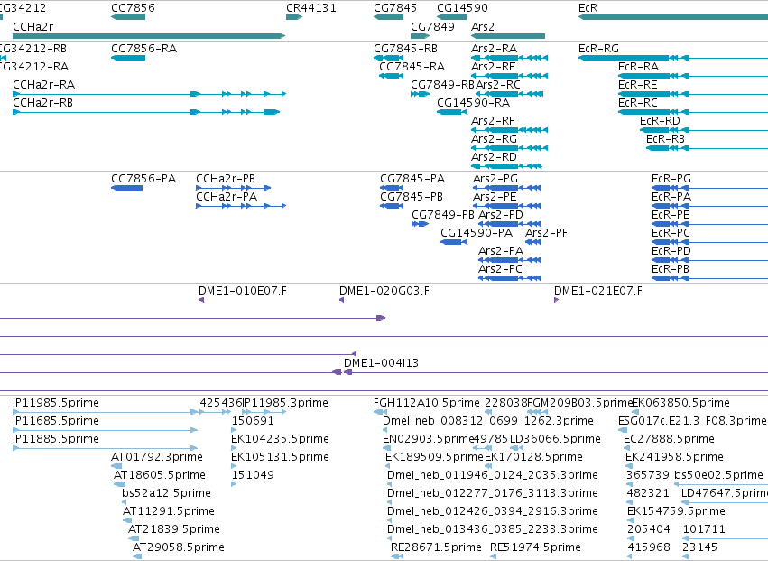Viewport: 768px width, 561px height.
Task: Click the CCHa2r-RA transcript glyph
Action: [x=150, y=94]
